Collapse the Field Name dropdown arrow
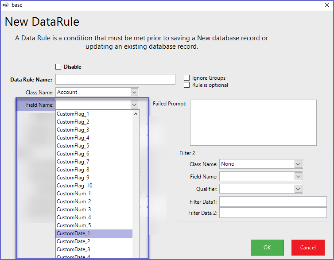This screenshot has width=334, height=260. (x=135, y=105)
